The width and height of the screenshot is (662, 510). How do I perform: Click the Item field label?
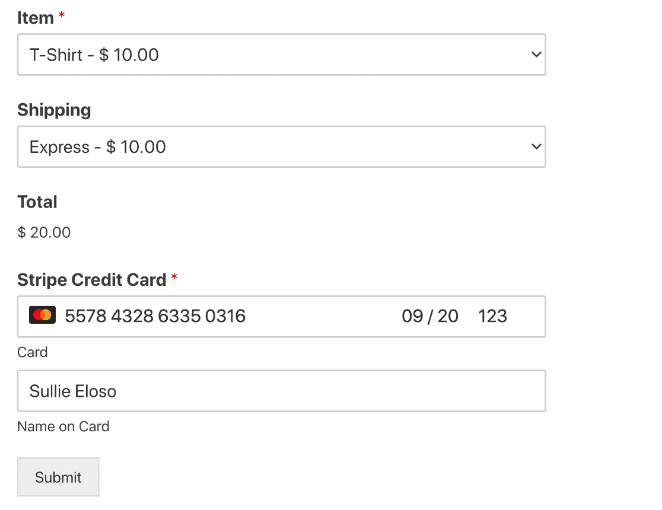click(36, 18)
